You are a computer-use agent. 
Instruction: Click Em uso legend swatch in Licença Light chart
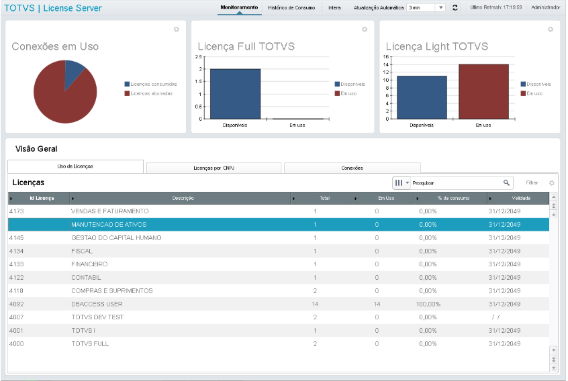click(523, 93)
